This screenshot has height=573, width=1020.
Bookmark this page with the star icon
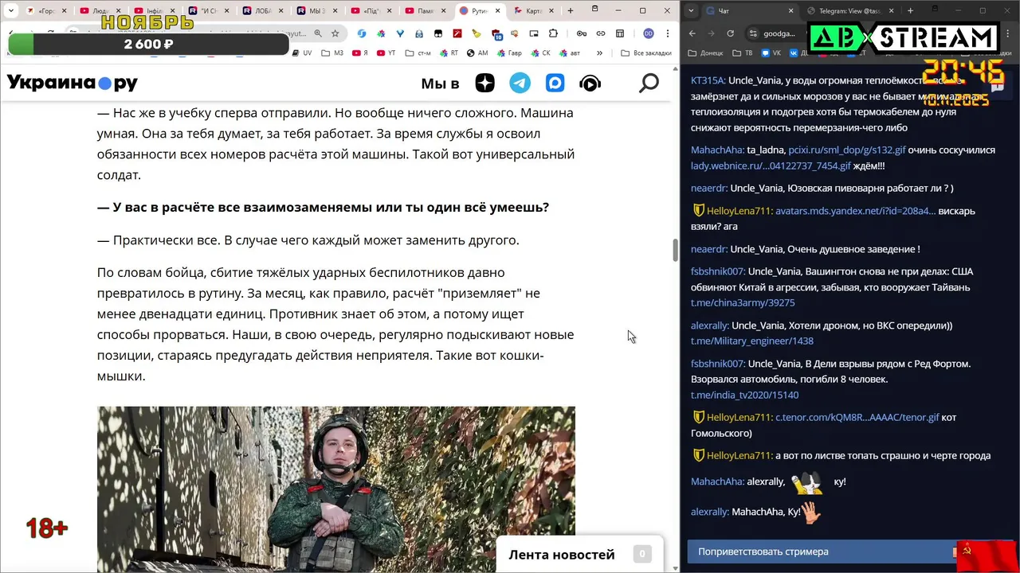(x=335, y=33)
